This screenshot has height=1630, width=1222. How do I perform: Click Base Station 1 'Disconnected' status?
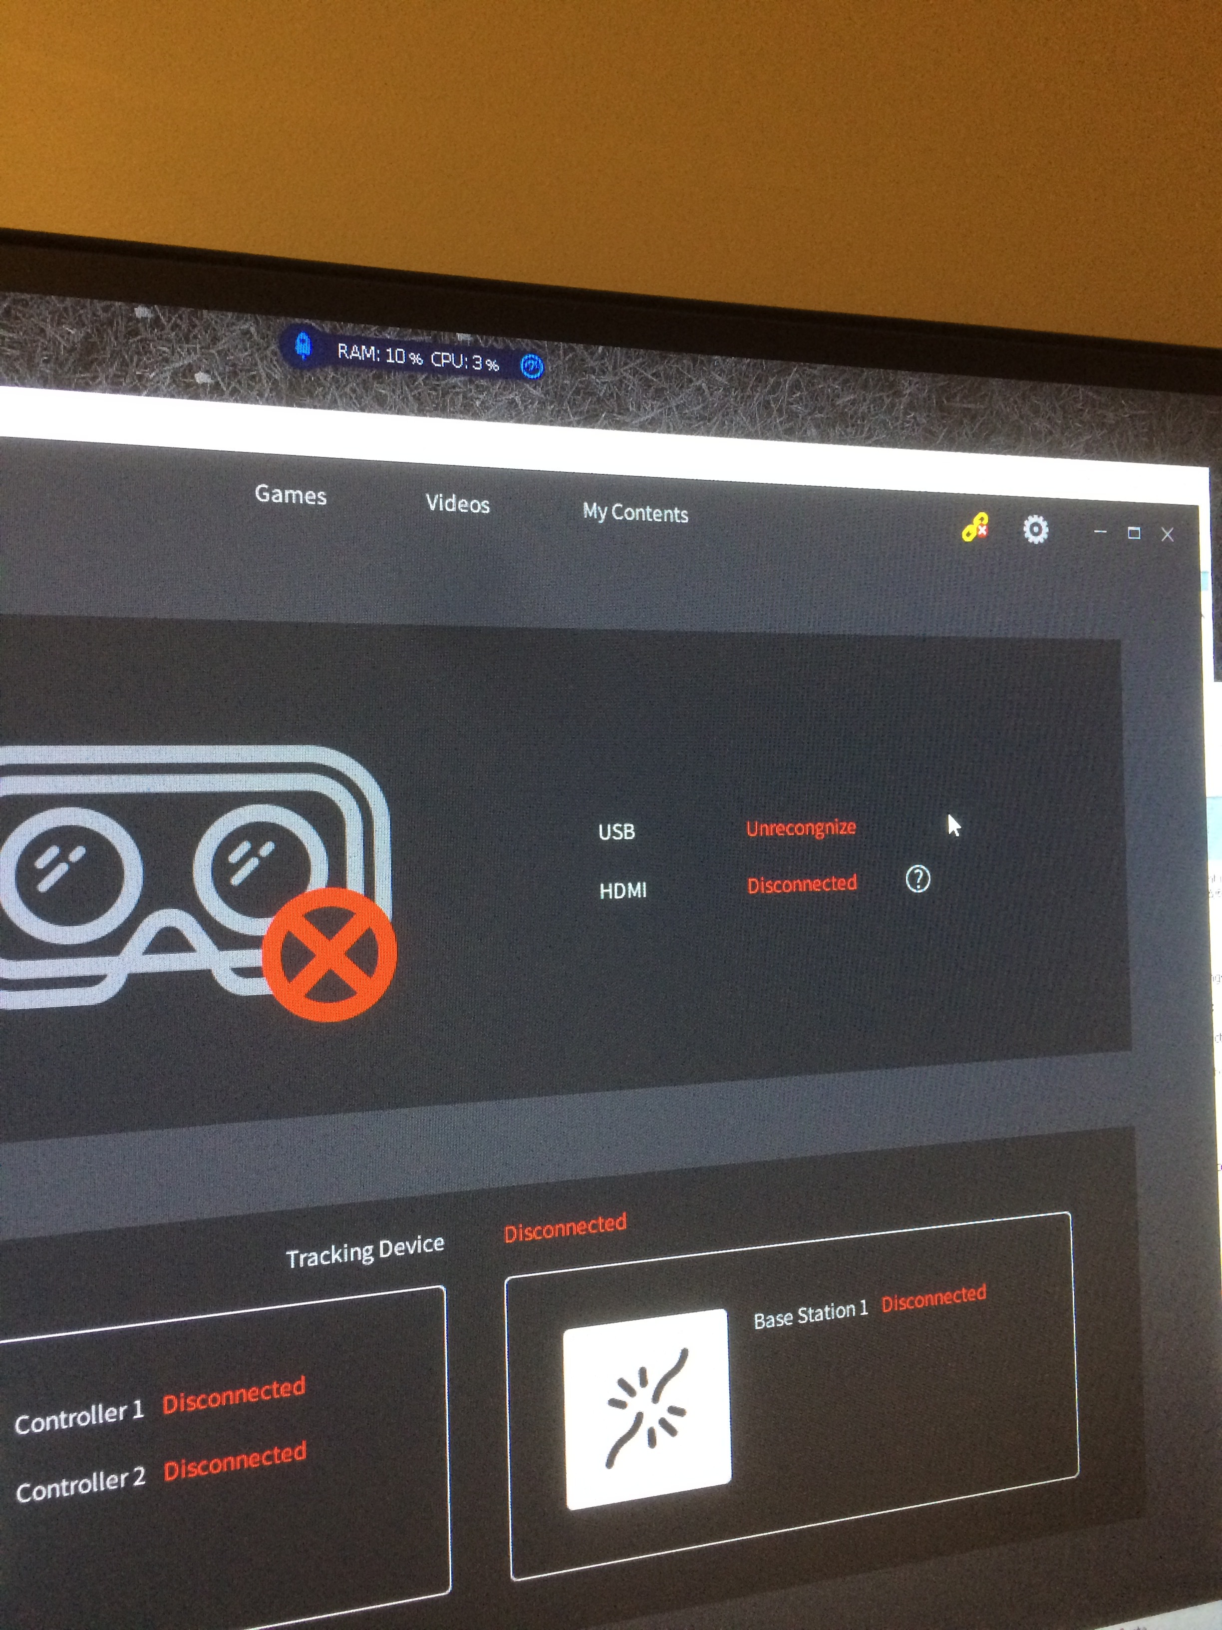(x=934, y=1298)
